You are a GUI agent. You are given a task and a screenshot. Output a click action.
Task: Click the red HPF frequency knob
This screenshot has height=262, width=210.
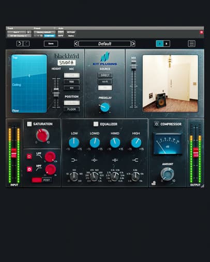click(x=51, y=169)
